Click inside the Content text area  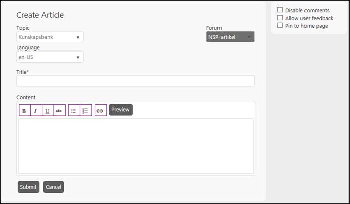pos(136,146)
